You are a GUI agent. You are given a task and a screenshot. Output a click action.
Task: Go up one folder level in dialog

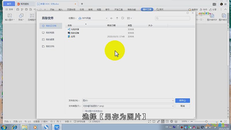117,18
